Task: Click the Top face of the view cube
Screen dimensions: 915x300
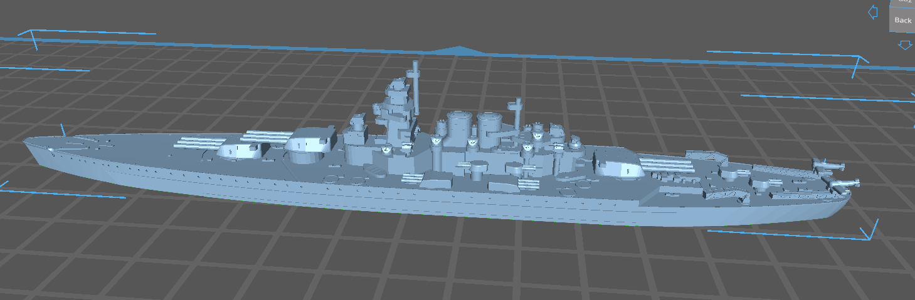Action: [904, 3]
